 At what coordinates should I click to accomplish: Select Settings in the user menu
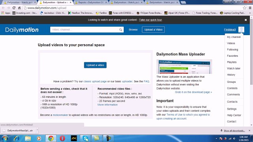[232, 109]
